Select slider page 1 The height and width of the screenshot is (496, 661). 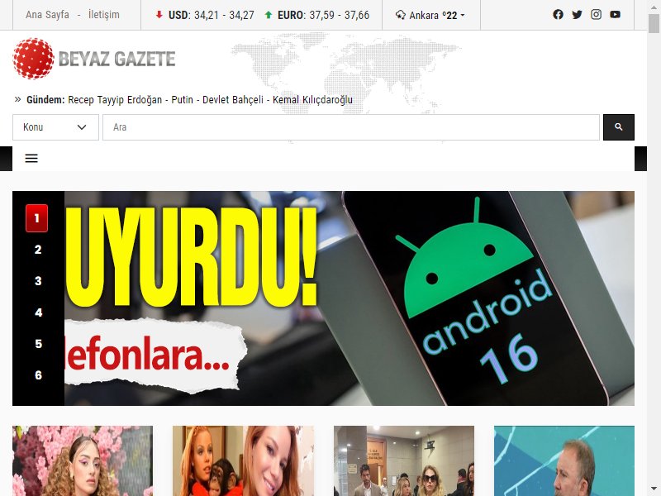click(x=36, y=218)
